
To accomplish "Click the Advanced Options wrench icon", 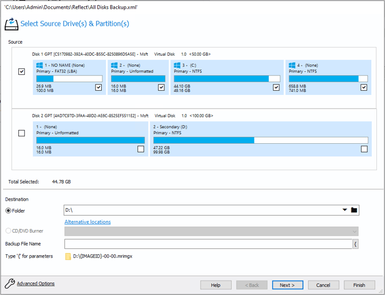I will pyautogui.click(x=9, y=283).
